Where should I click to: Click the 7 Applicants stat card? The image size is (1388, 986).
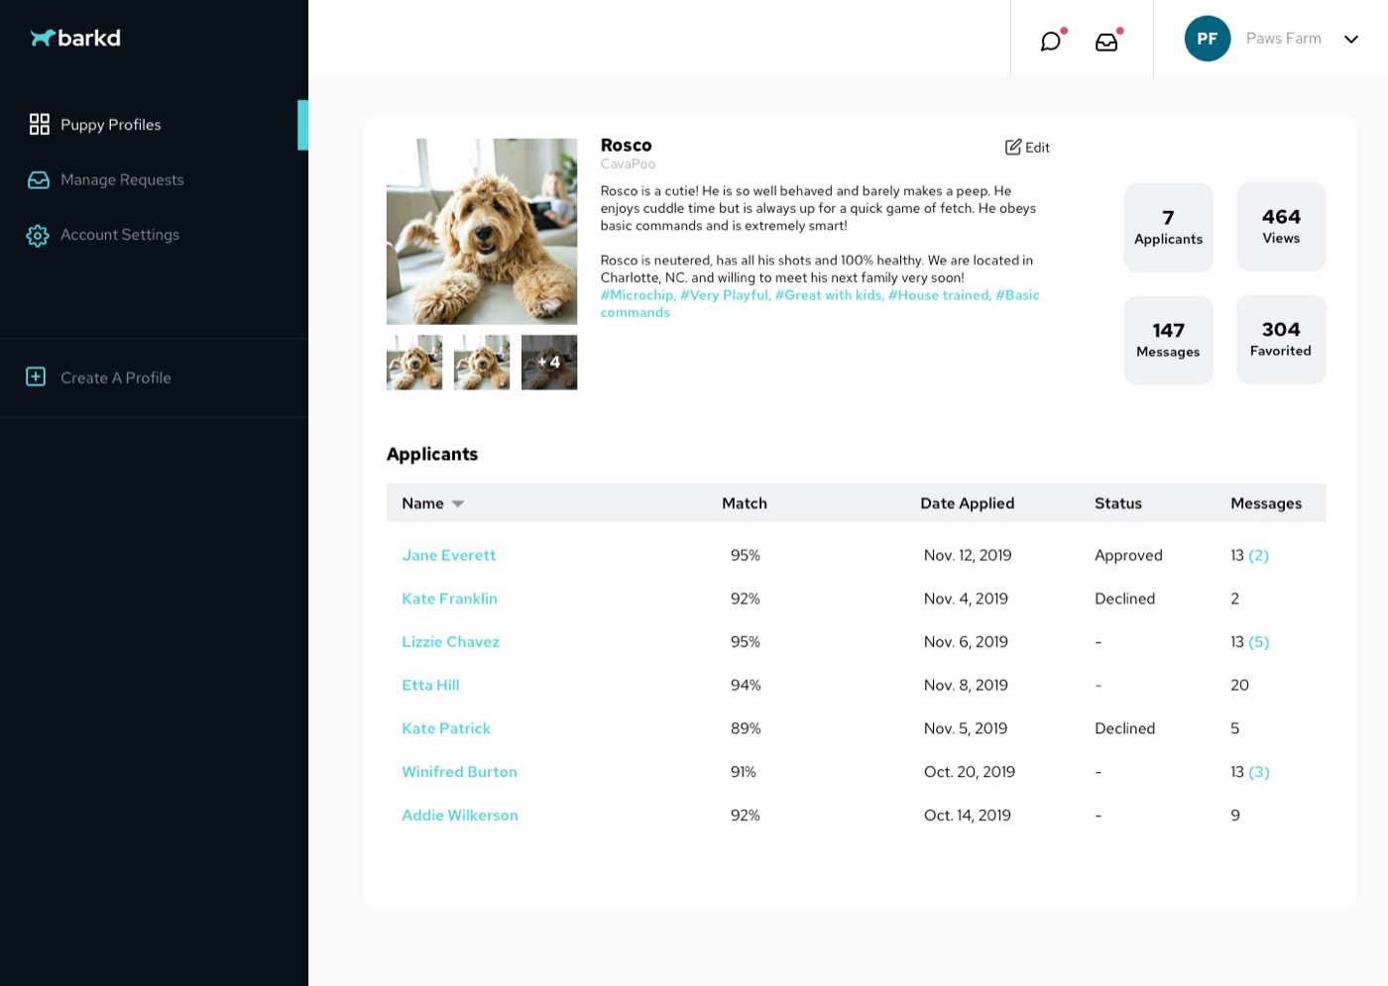point(1168,227)
